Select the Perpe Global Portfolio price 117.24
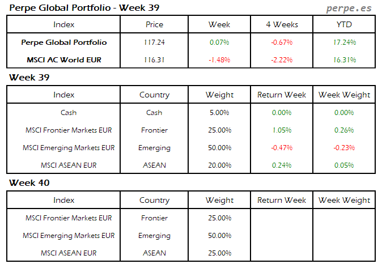This screenshot has height=268, width=382. coord(154,42)
